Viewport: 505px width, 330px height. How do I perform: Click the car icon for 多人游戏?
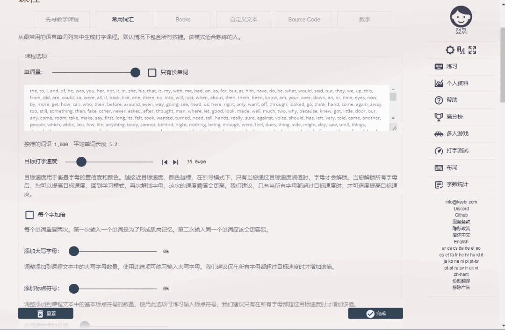(439, 134)
